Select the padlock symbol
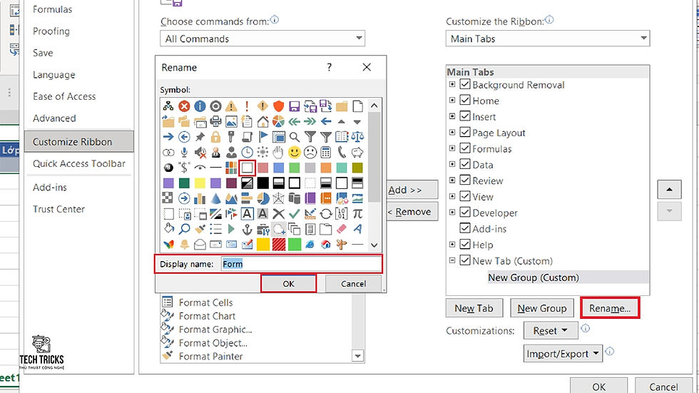This screenshot has height=393, width=699. click(215, 137)
